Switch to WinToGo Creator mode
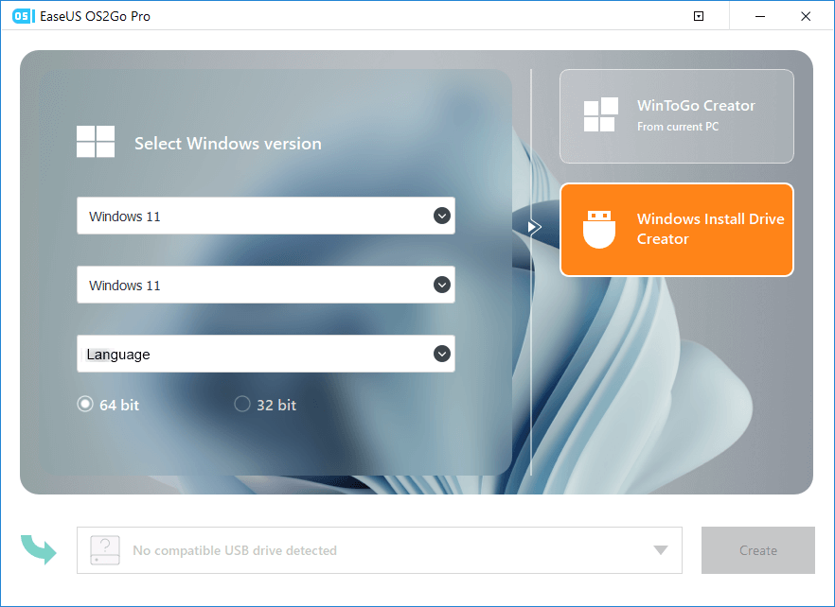 [676, 115]
